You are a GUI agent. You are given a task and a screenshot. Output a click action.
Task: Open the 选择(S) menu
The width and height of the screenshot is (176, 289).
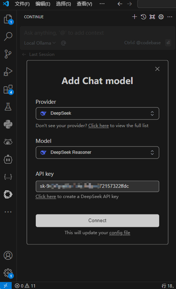pyautogui.click(x=64, y=4)
